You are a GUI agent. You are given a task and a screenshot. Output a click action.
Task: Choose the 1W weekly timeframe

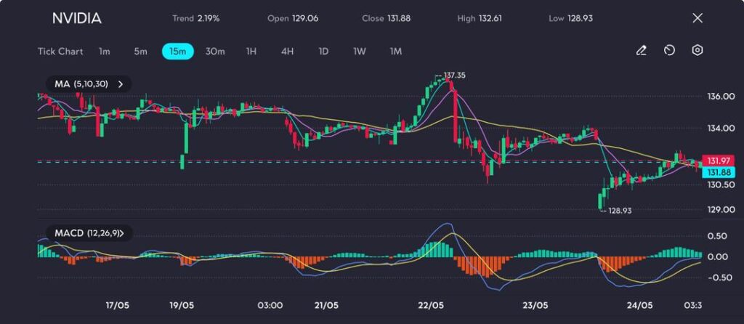pyautogui.click(x=360, y=52)
